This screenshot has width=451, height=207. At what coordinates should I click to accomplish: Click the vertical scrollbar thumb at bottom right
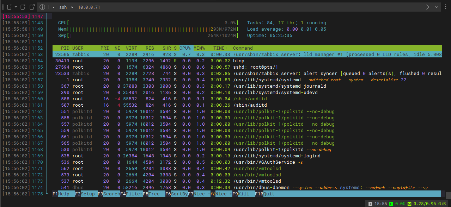tap(448, 195)
